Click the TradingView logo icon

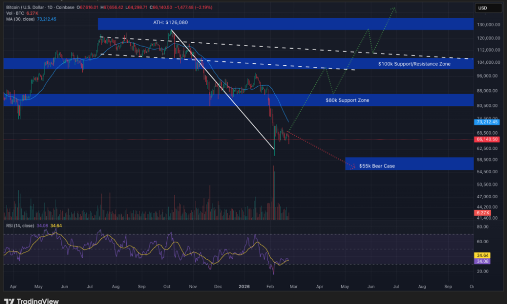pyautogui.click(x=9, y=301)
